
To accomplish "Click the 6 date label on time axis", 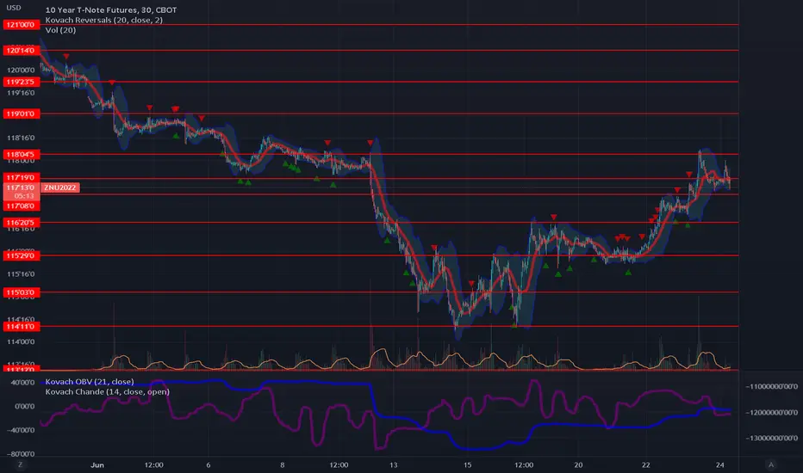I will (209, 464).
